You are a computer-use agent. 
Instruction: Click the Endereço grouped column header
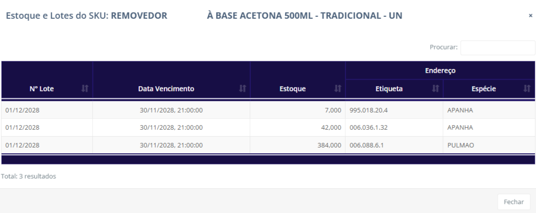[440, 70]
